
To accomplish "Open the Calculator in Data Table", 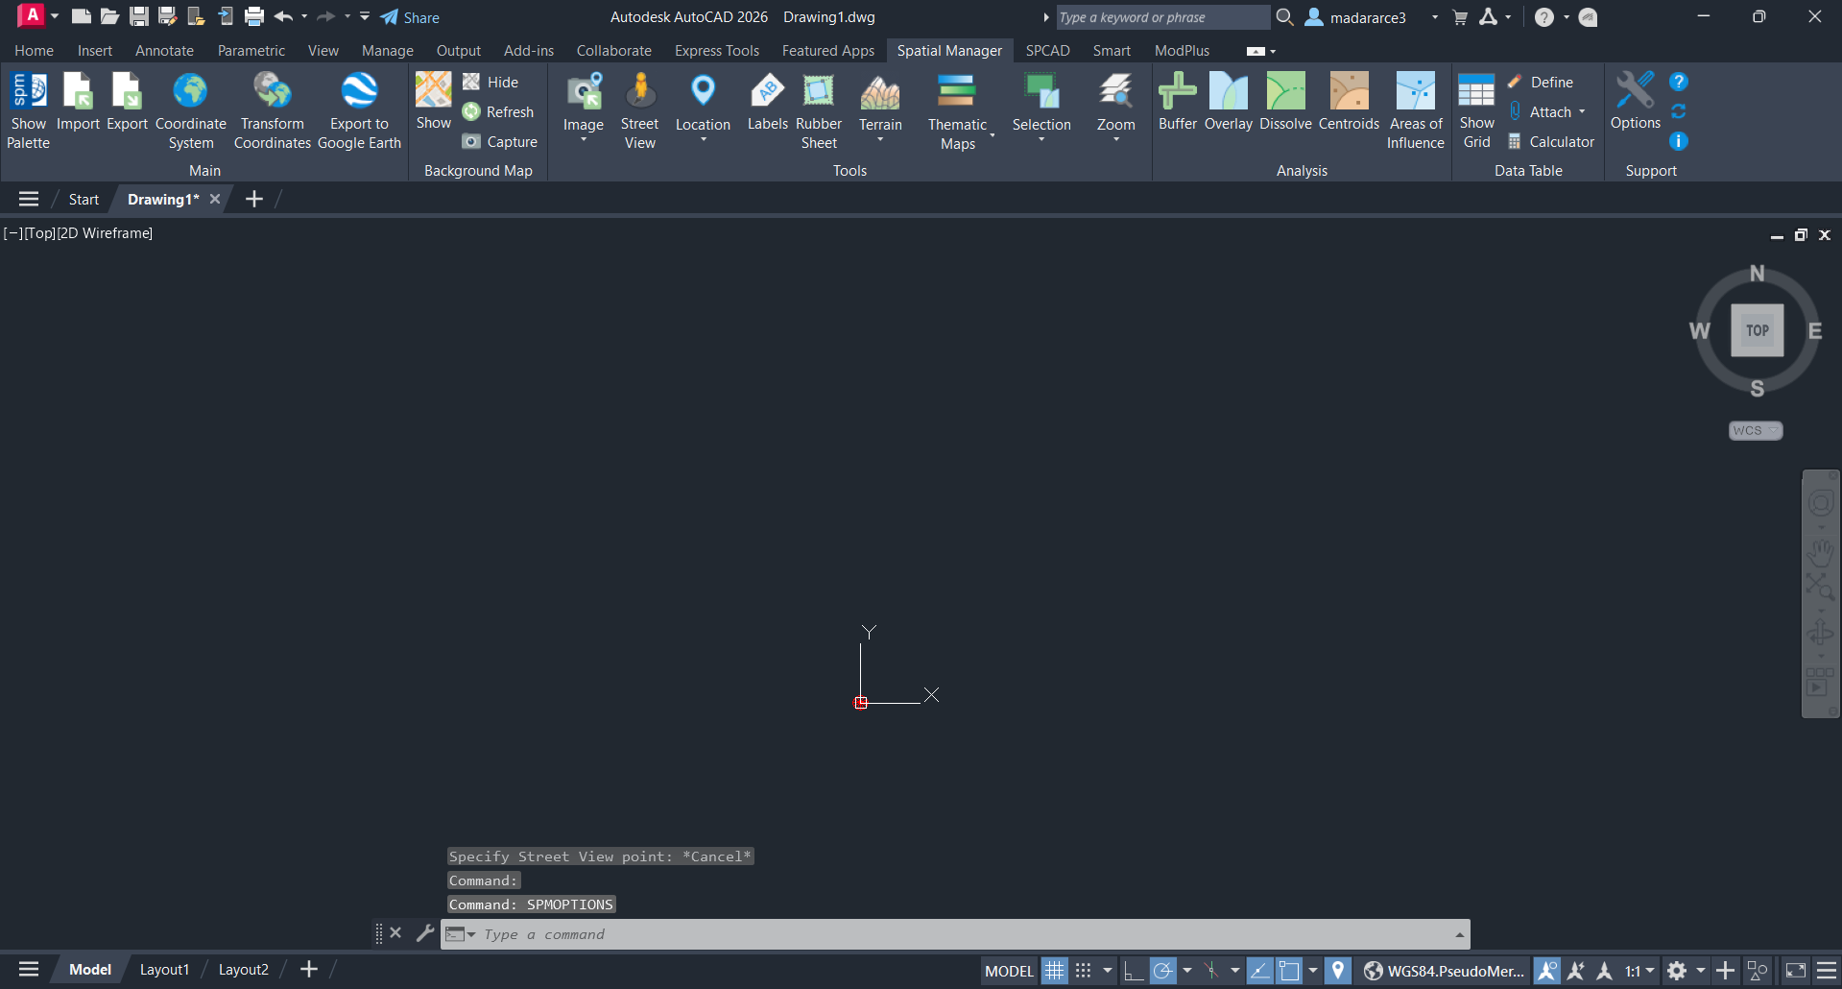I will point(1550,141).
